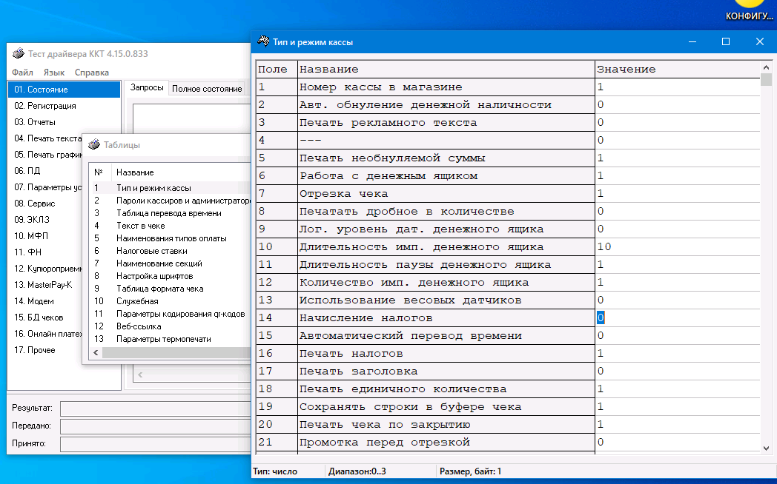Click the icon in Таблицы window title
777x484 pixels.
click(93, 144)
